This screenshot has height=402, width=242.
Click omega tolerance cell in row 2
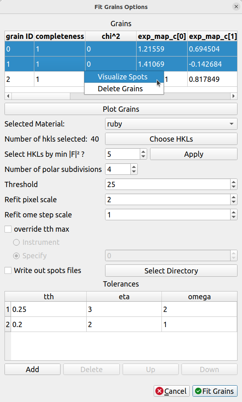[x=199, y=324]
